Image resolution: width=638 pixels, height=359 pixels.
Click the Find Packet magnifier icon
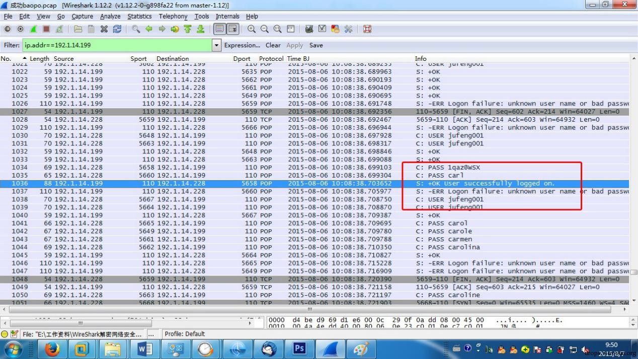point(136,29)
